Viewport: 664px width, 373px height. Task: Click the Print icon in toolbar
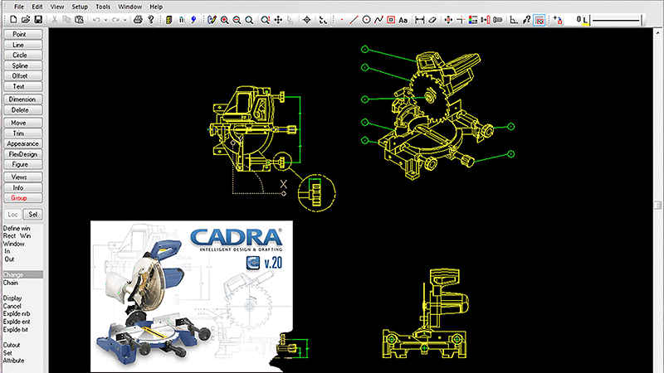(x=138, y=18)
